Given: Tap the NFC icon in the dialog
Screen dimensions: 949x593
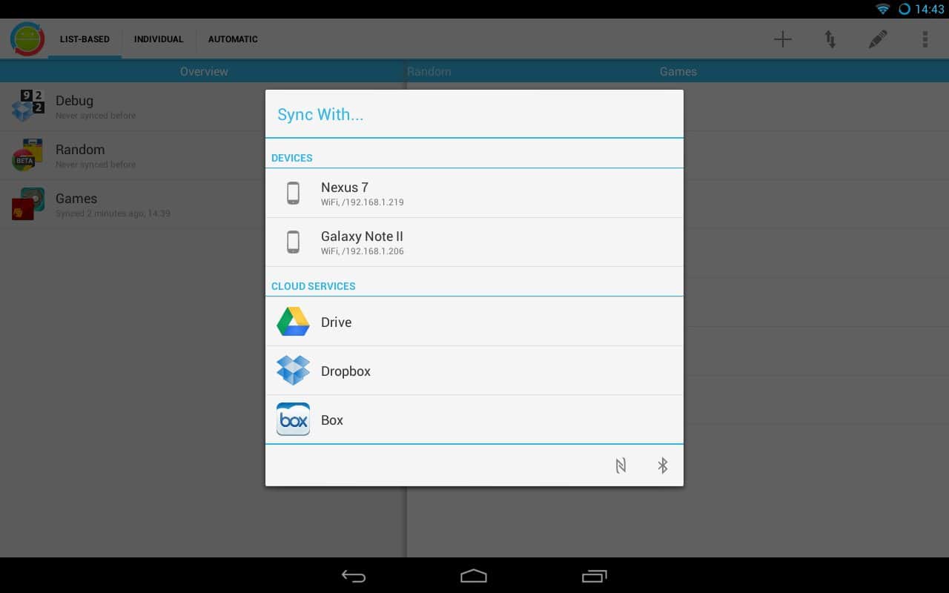Looking at the screenshot, I should click(x=621, y=466).
